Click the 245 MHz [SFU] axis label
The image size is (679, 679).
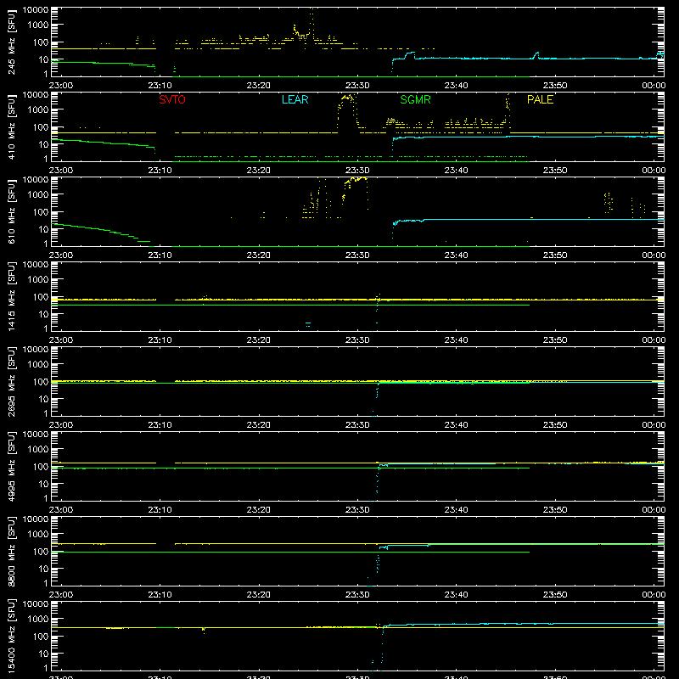[12, 42]
